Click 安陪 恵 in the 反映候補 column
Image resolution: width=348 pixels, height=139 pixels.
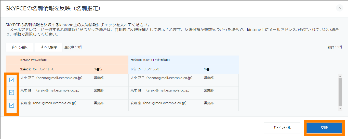coord(158,103)
